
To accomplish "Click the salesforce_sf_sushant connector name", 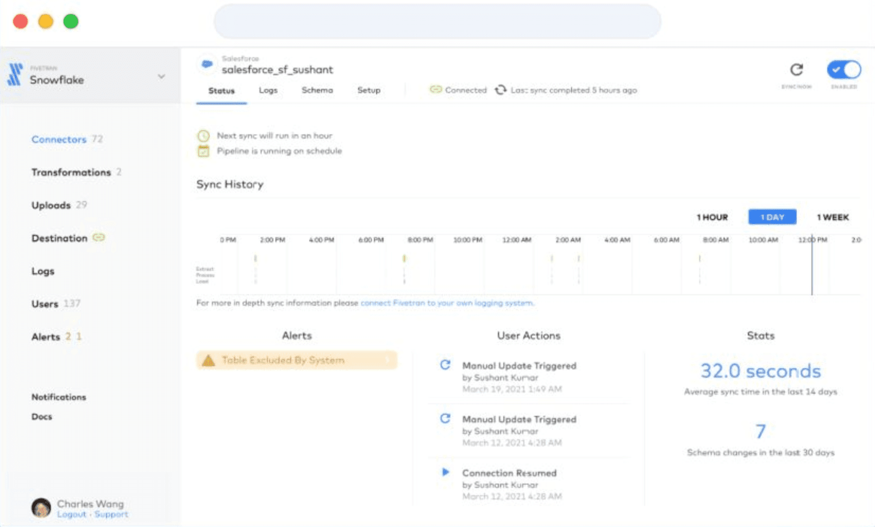I will click(278, 70).
